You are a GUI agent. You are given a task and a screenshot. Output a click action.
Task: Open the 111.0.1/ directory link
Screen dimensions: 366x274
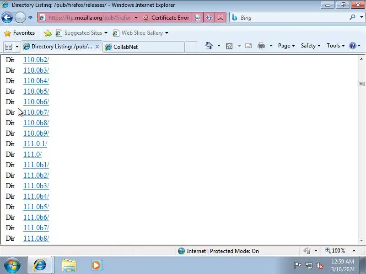[x=35, y=144]
